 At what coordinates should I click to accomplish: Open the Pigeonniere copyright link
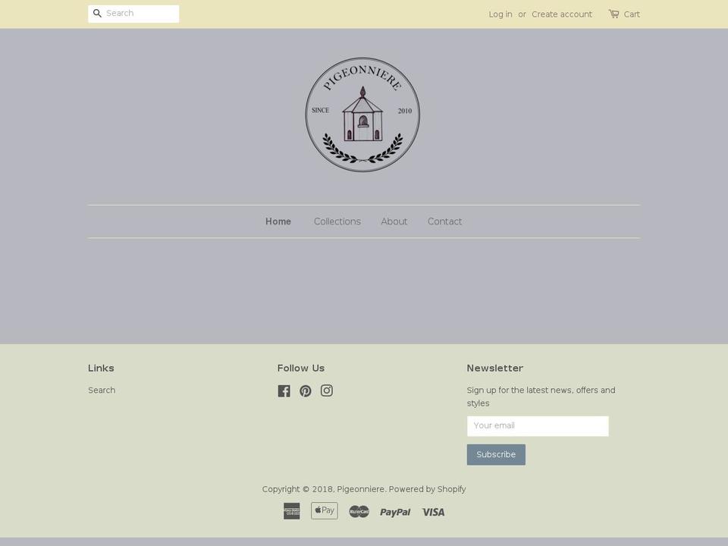pyautogui.click(x=361, y=489)
